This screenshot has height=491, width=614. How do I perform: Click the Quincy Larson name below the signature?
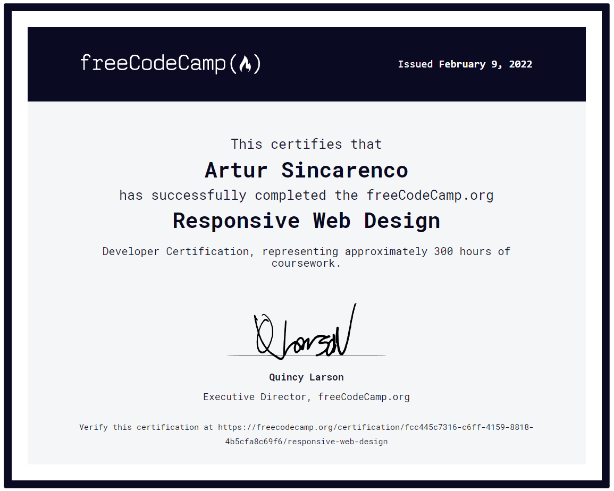(x=306, y=377)
